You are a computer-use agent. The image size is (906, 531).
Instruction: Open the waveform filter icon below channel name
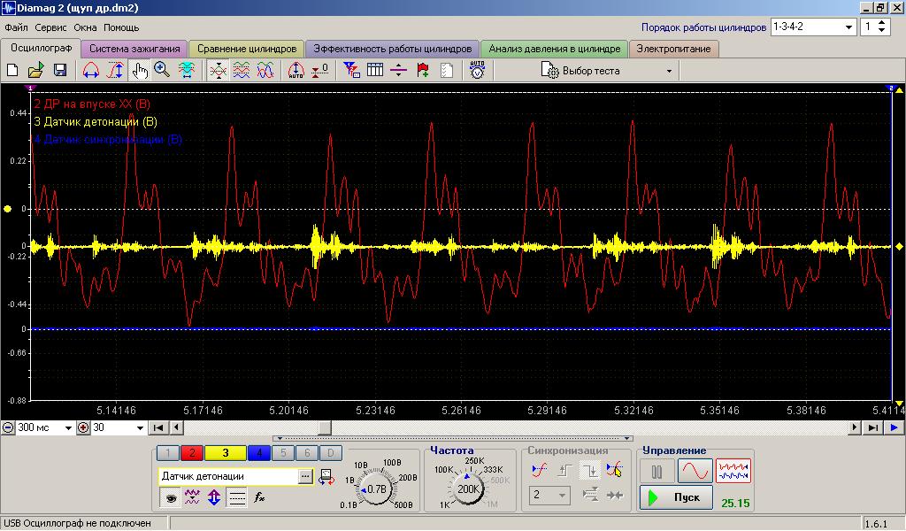(191, 496)
